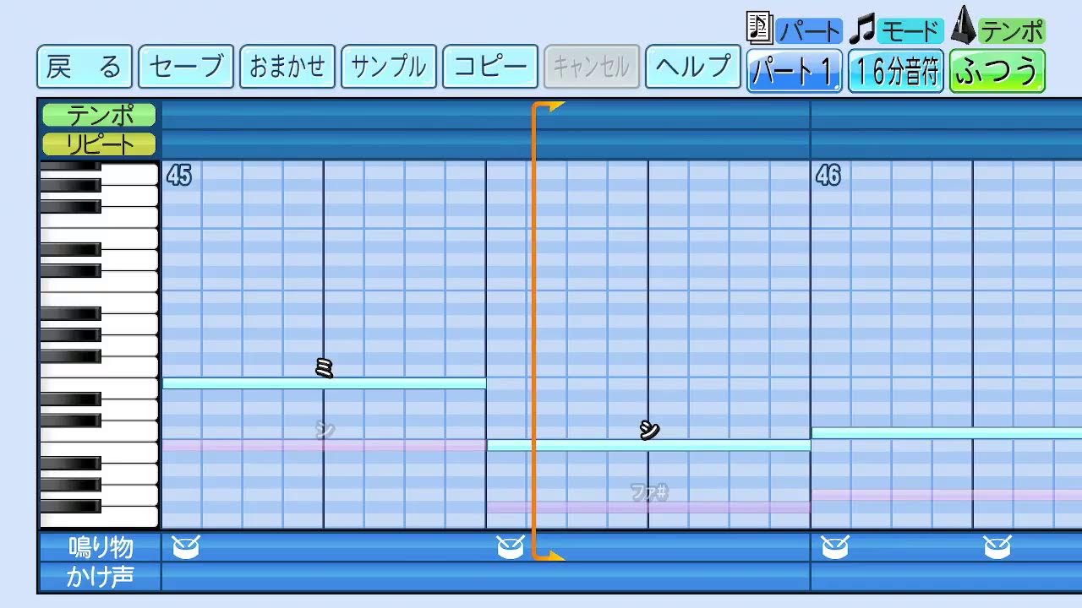Click the metronome テンポ icon
1082x608 pixels.
pyautogui.click(x=963, y=26)
